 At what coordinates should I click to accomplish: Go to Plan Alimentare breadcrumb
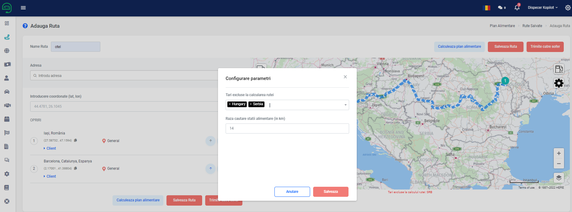coord(502,26)
